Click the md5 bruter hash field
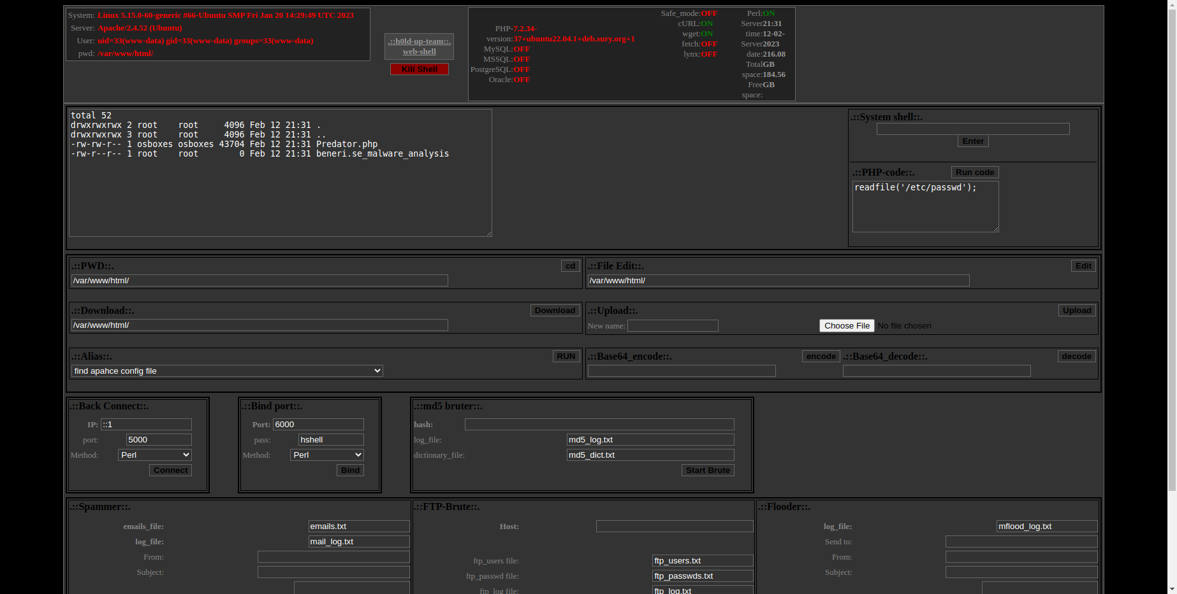Image resolution: width=1177 pixels, height=594 pixels. (x=599, y=425)
